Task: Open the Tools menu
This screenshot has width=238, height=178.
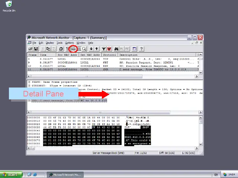Action: (x=59, y=43)
